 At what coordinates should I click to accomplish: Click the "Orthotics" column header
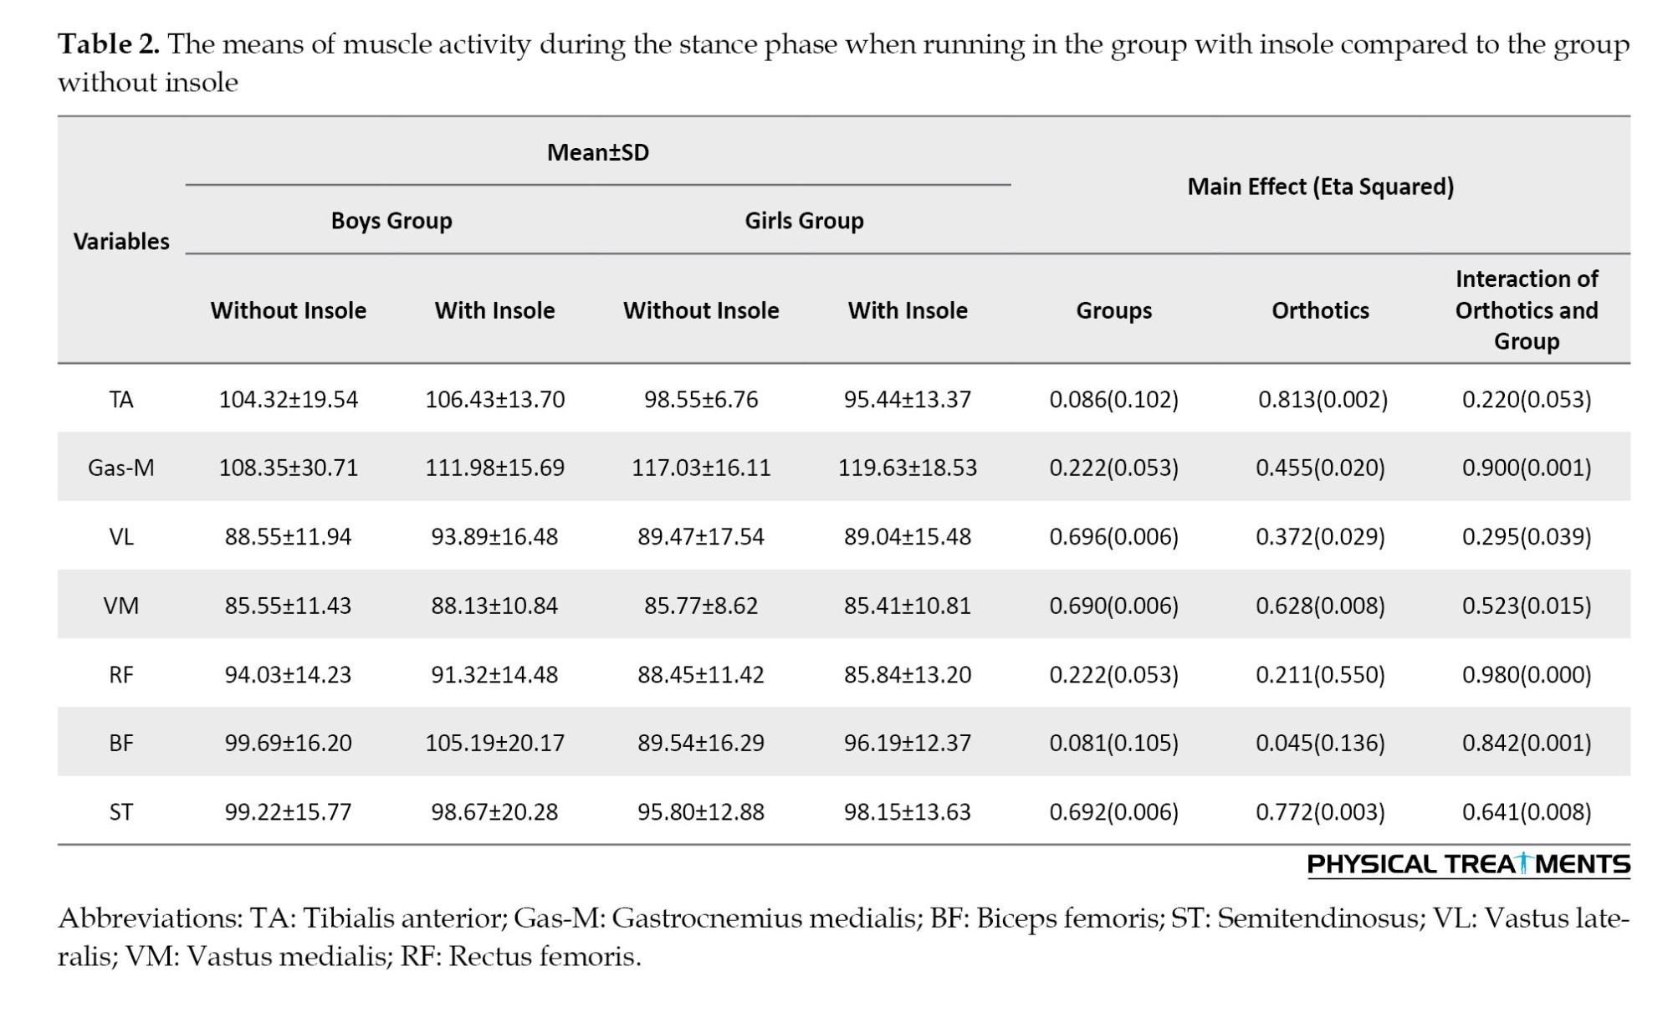pos(1320,310)
